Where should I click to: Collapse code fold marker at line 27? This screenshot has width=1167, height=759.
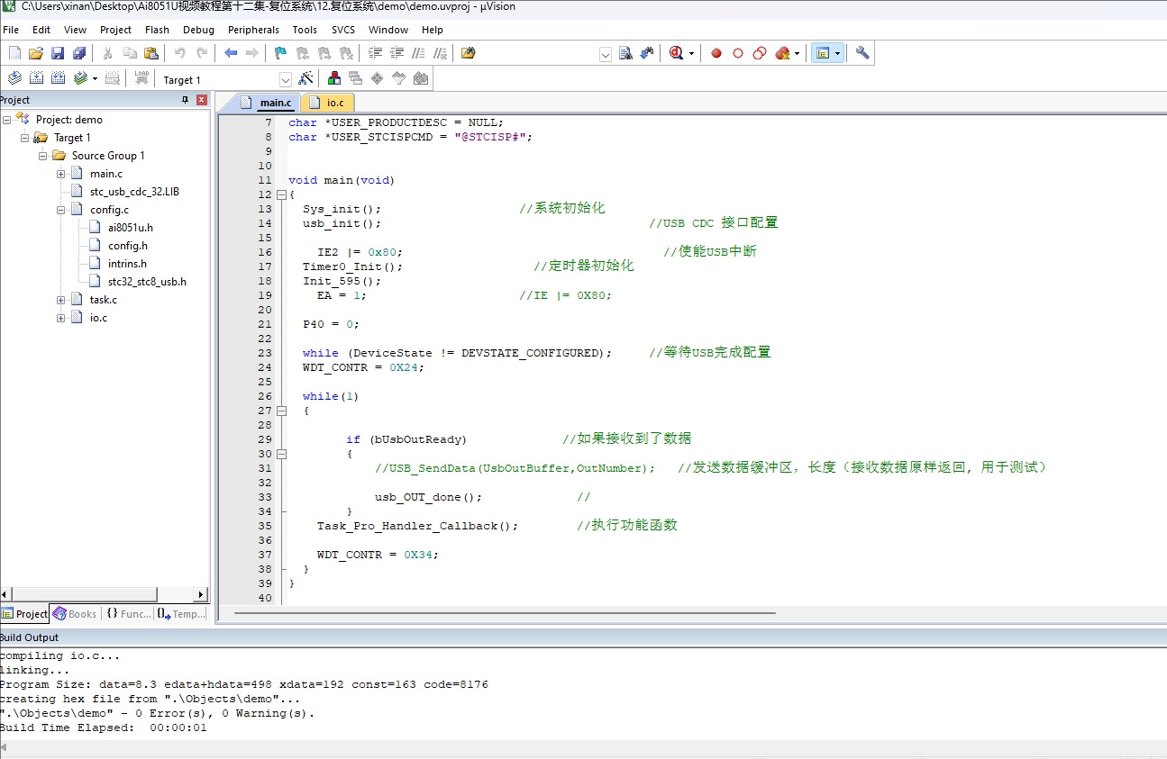point(280,411)
